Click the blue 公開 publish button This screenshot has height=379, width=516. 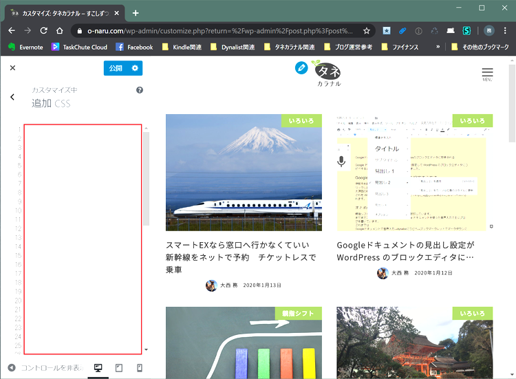click(116, 68)
